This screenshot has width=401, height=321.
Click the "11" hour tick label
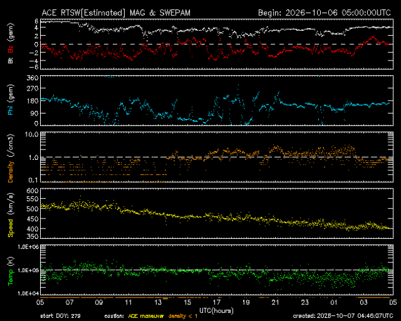[128, 302]
